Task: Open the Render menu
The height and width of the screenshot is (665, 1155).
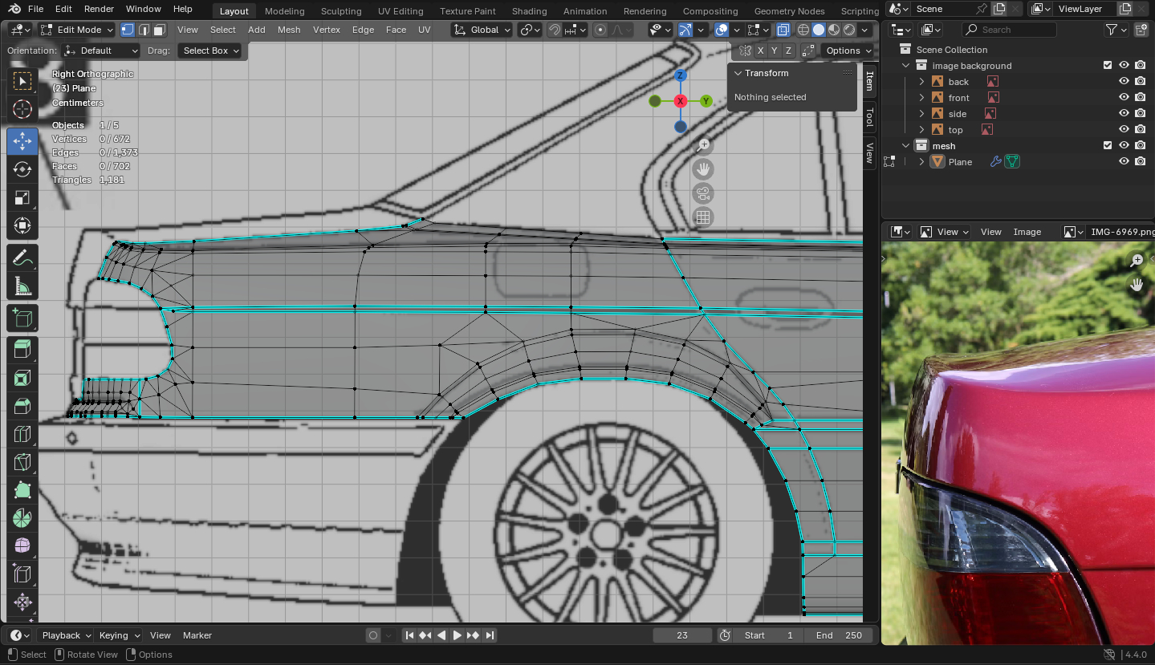Action: [99, 9]
